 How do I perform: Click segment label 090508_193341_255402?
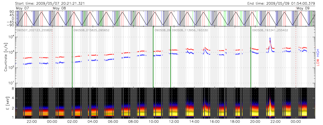[x=270, y=30]
